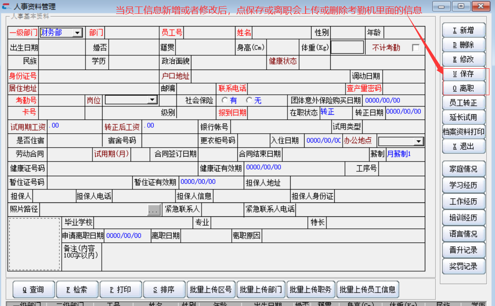Screen dimensions: 495x306
Task: Click the 打印 button at bottom
Action: [x=121, y=290]
